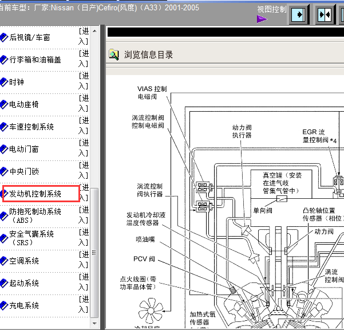Click [进入] link for 起动系统
This screenshot has width=344, height=330.
tap(84, 282)
